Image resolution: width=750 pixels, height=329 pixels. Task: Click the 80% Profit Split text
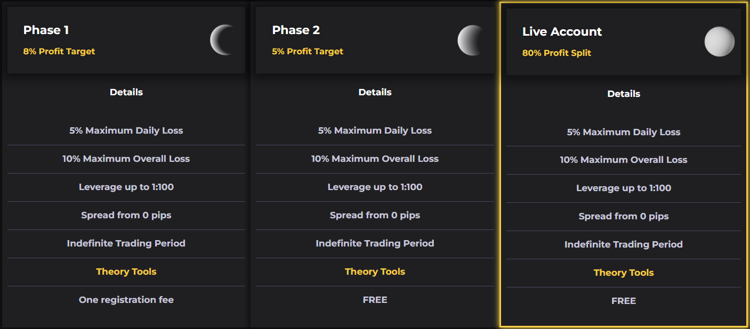pyautogui.click(x=557, y=53)
